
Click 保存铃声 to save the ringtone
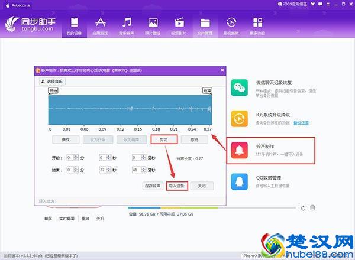153,186
